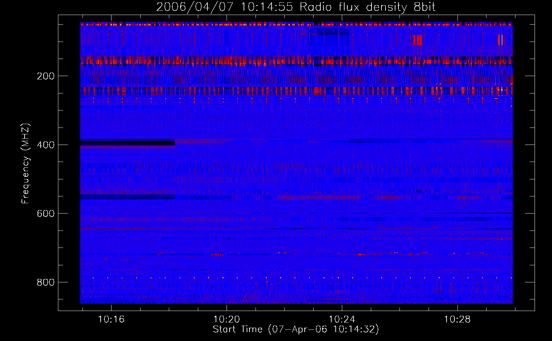Click the 'Frequency (MHZ)' axis label
552x341 pixels.
[26, 164]
